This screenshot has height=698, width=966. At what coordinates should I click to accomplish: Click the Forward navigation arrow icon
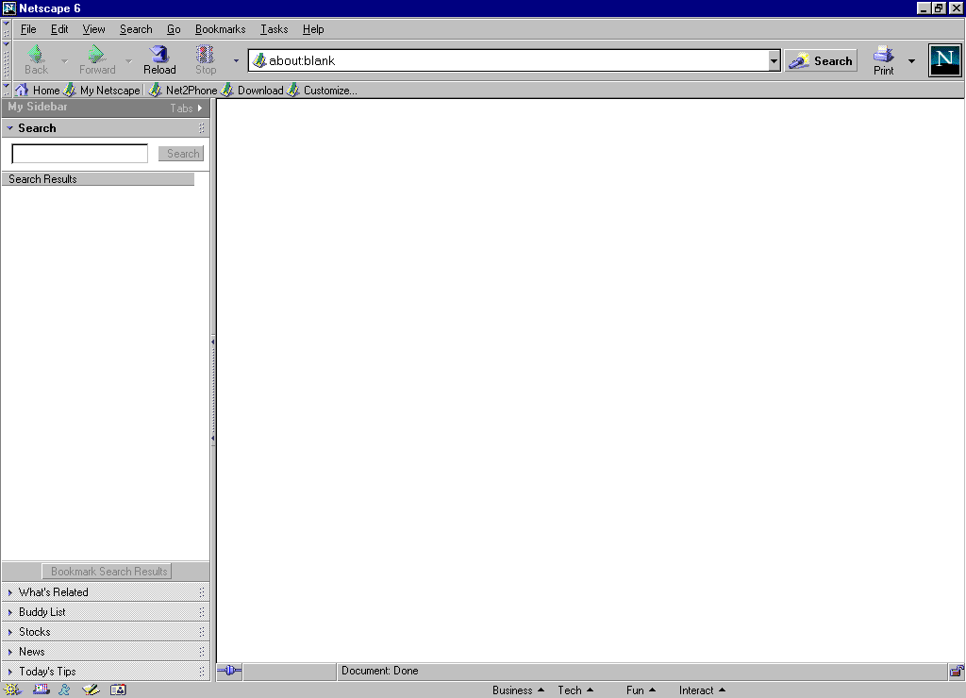[96, 54]
